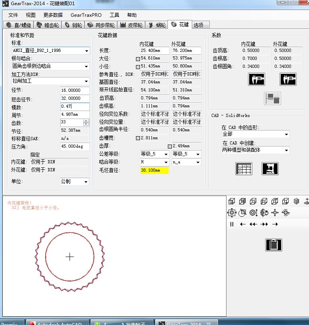Image resolution: width=309 pixels, height=325 pixels.
Task: Fast forward animation with double right arrow
Action: tap(264, 224)
